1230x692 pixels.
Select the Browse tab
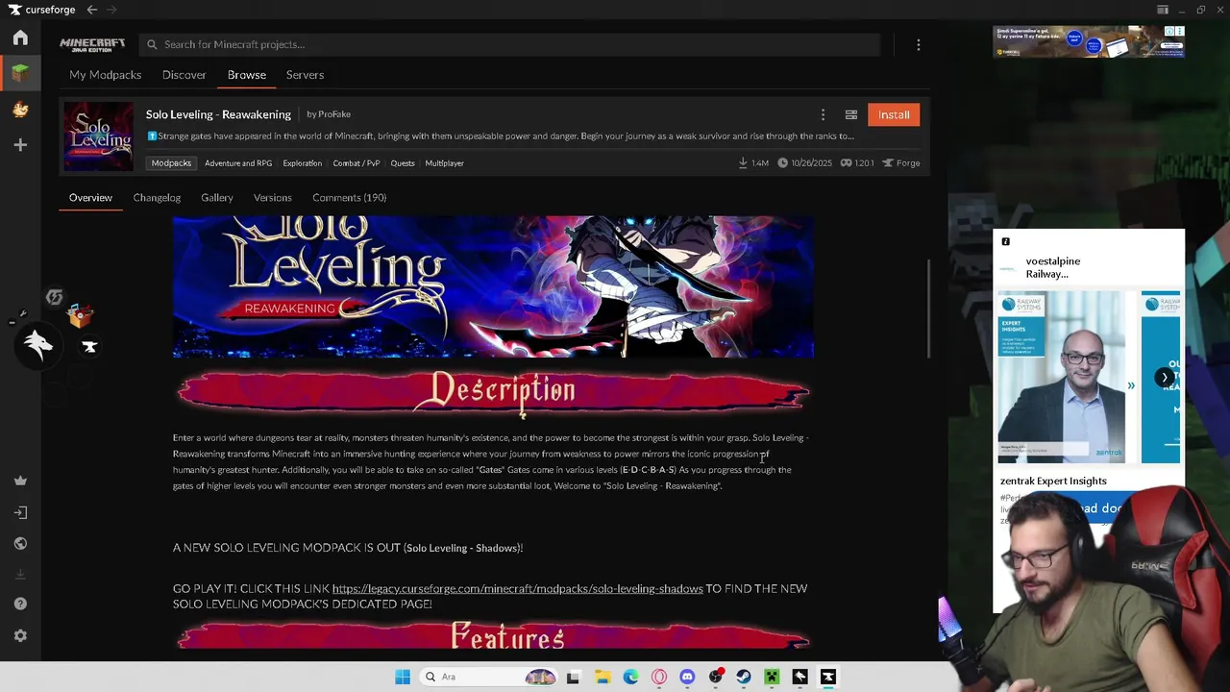click(x=247, y=75)
